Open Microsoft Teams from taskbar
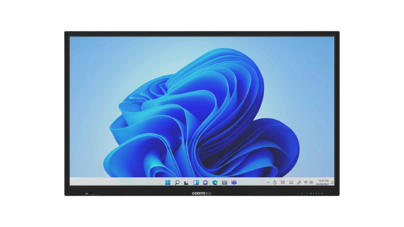 tap(234, 183)
